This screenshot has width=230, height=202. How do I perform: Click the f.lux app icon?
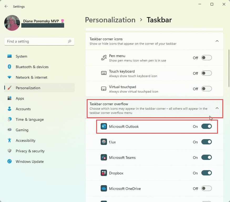[x=104, y=142]
